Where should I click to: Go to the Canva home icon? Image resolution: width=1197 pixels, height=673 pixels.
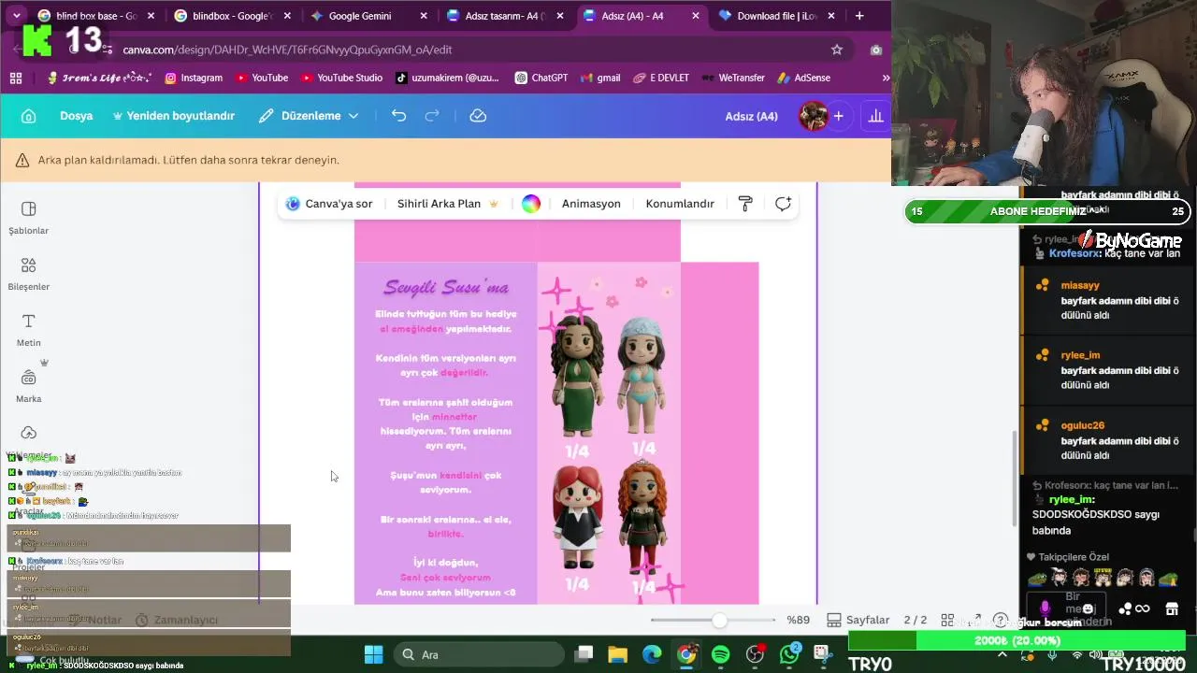click(x=28, y=116)
